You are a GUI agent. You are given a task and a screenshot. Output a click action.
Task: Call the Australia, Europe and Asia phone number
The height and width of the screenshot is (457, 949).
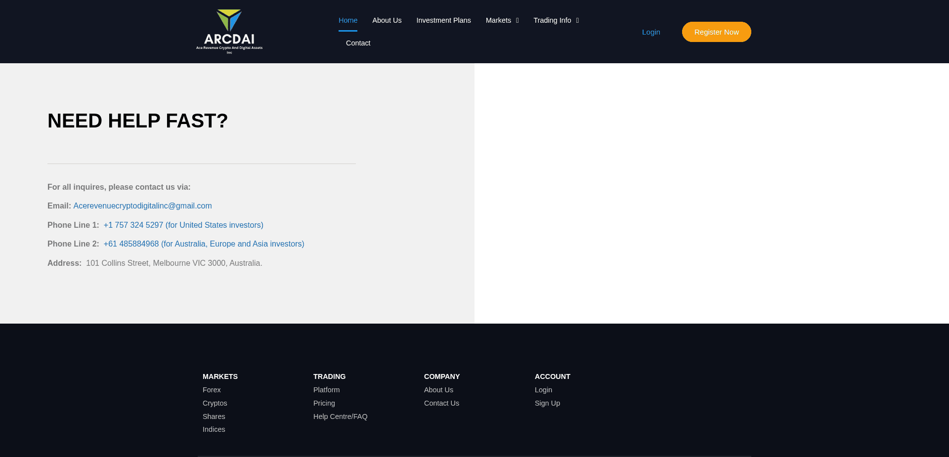click(204, 244)
